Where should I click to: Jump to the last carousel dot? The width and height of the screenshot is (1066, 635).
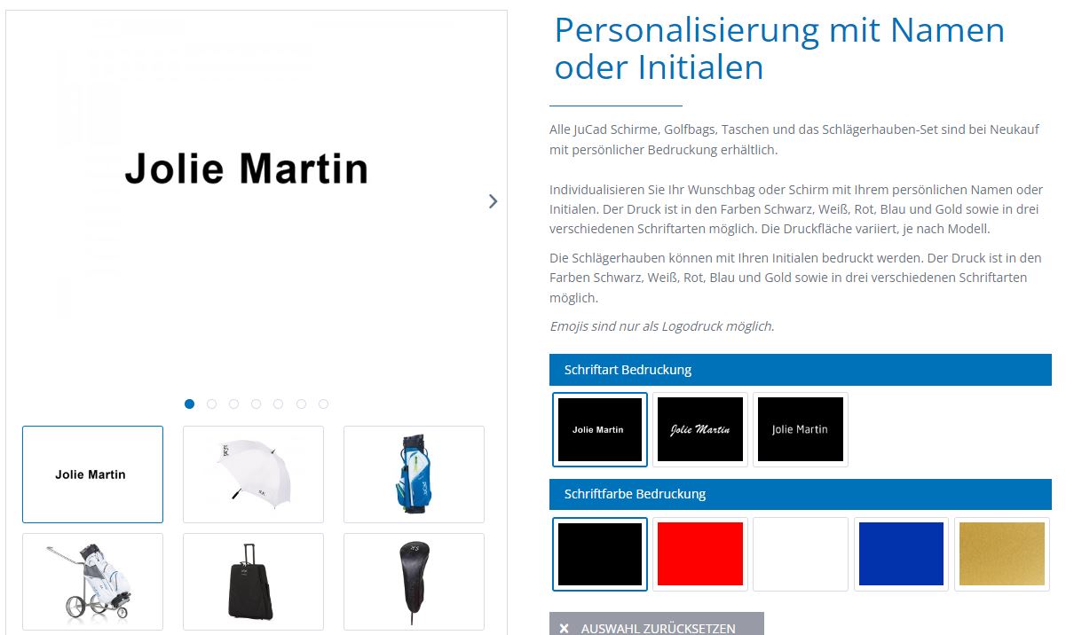click(323, 404)
